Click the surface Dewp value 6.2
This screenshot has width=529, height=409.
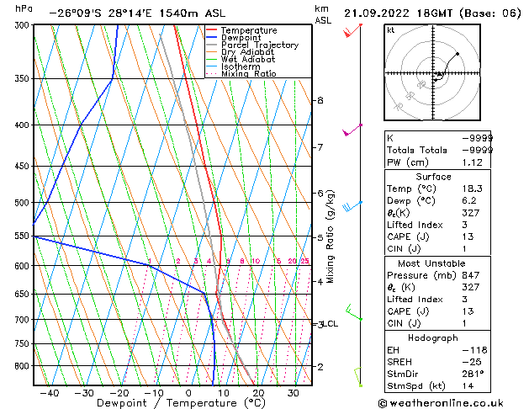[x=469, y=200]
